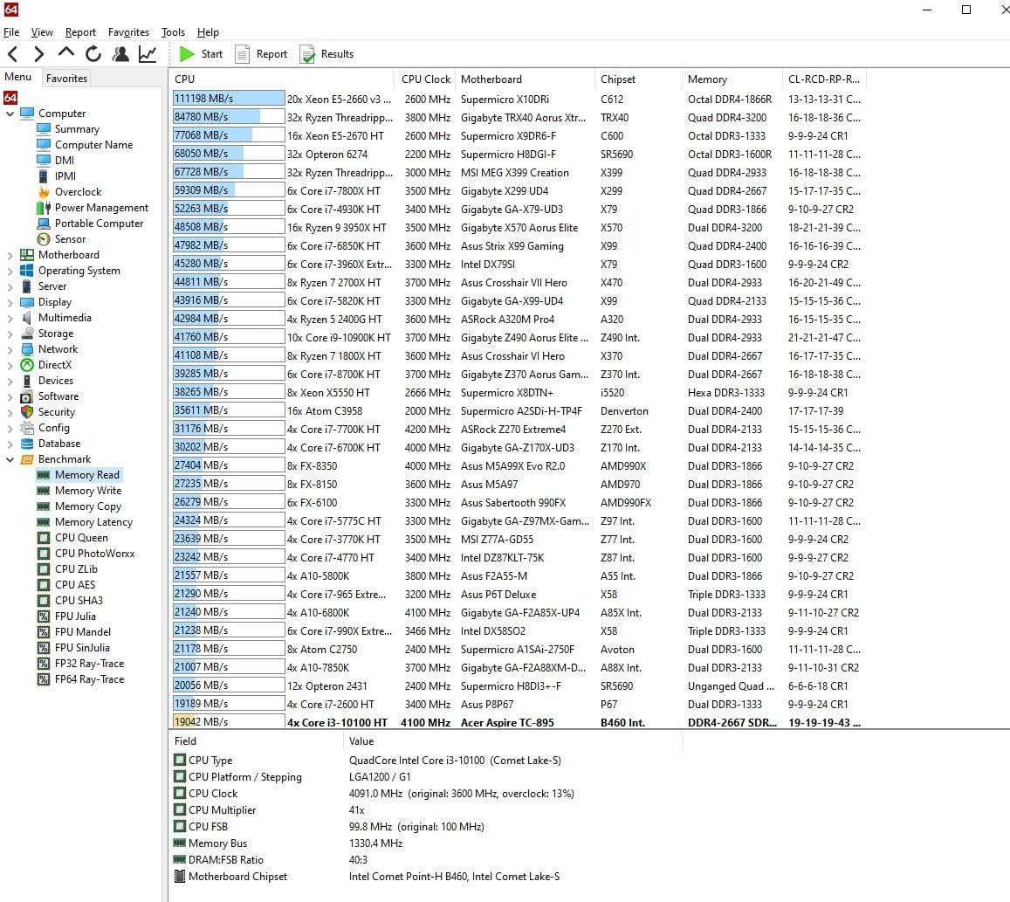The height and width of the screenshot is (902, 1010).
Task: Collapse the Benchmark tree node
Action: point(10,459)
